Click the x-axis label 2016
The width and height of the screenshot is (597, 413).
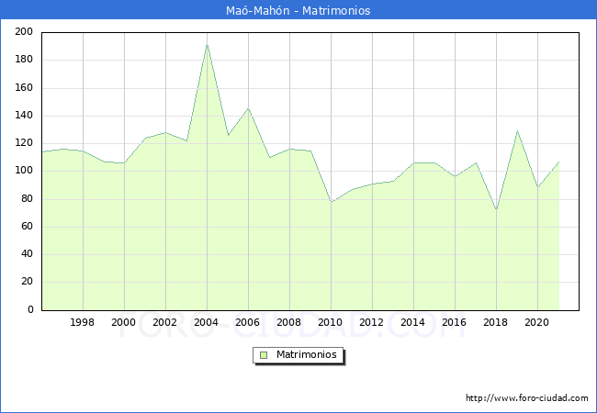[455, 322]
